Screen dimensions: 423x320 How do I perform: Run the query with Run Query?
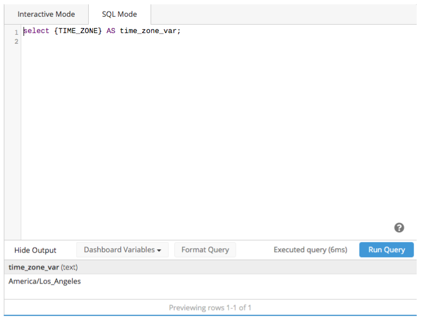tap(386, 250)
